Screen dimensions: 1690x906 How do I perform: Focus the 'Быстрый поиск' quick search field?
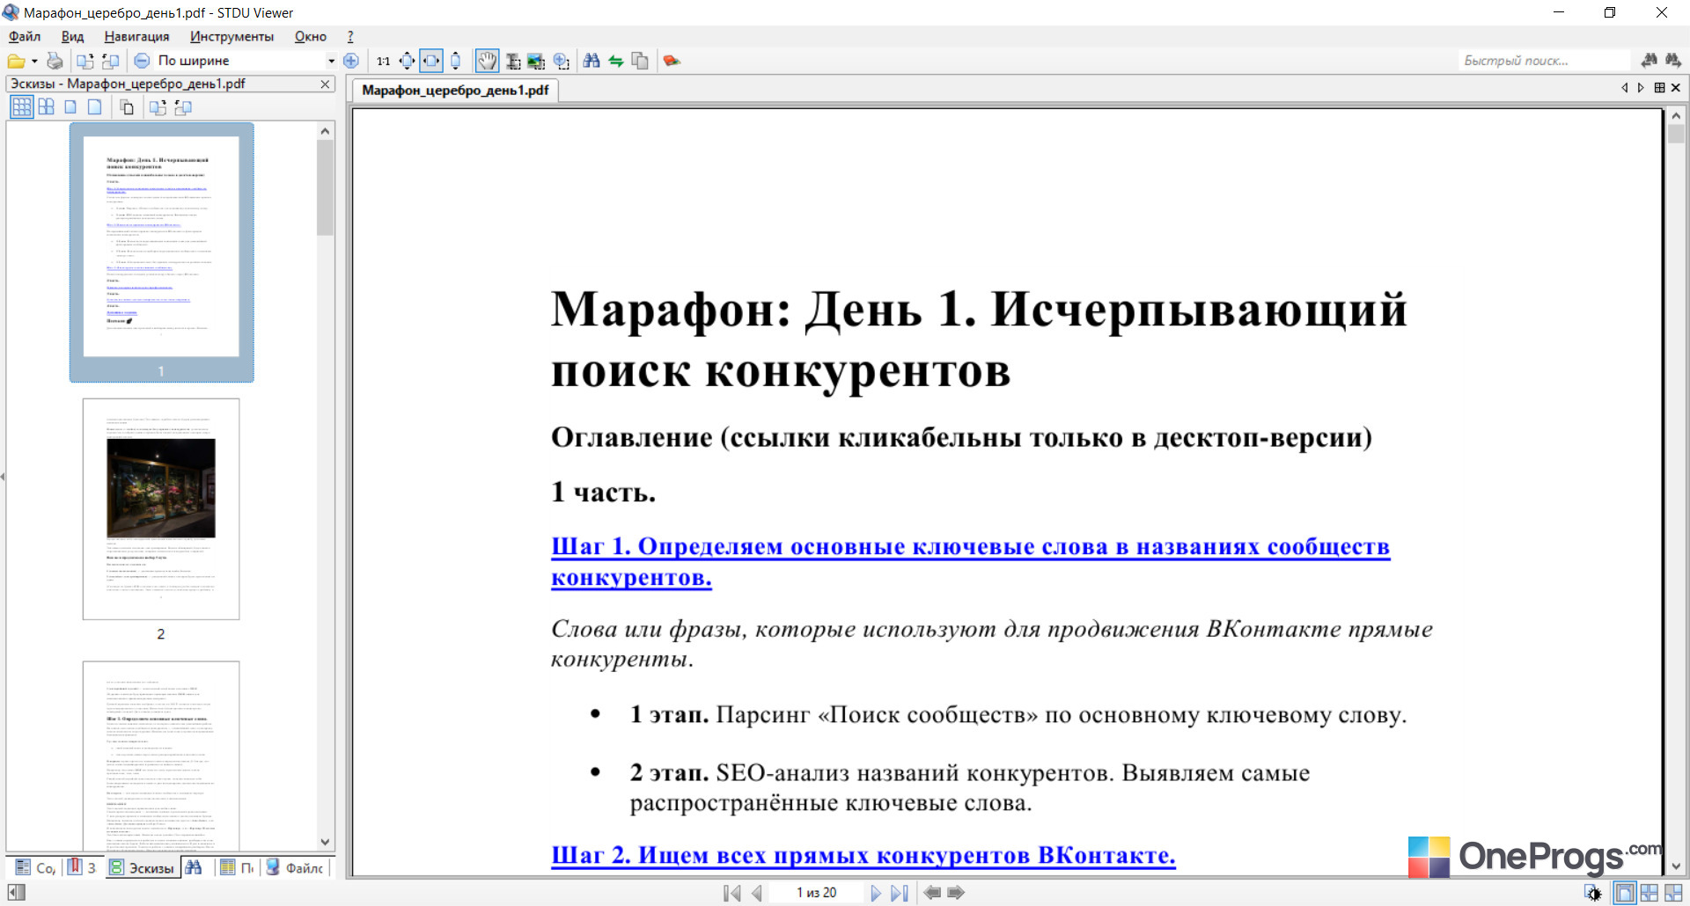tap(1545, 61)
